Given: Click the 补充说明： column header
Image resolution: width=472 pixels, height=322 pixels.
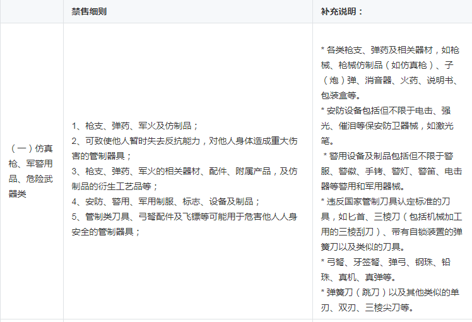Looking at the screenshot, I should [341, 11].
